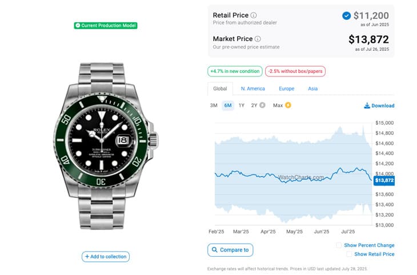The width and height of the screenshot is (417, 275).
Task: Click the Retail Price info icon
Action: [x=254, y=15]
